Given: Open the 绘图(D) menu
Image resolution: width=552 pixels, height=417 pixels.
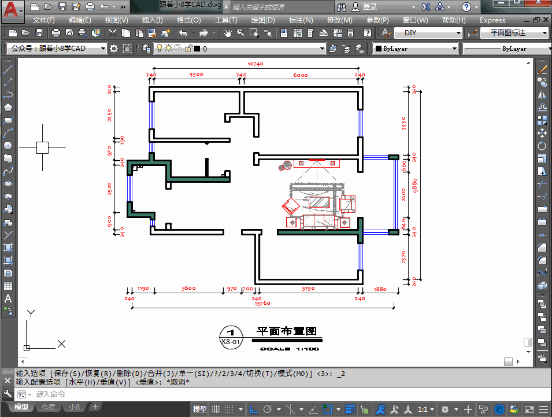Looking at the screenshot, I should pyautogui.click(x=263, y=20).
